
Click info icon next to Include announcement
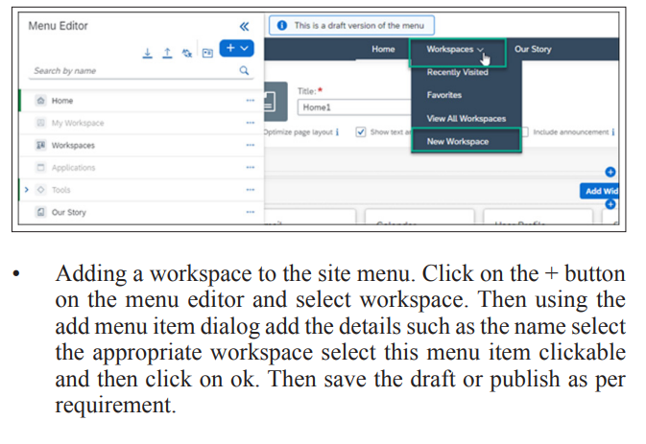(613, 132)
